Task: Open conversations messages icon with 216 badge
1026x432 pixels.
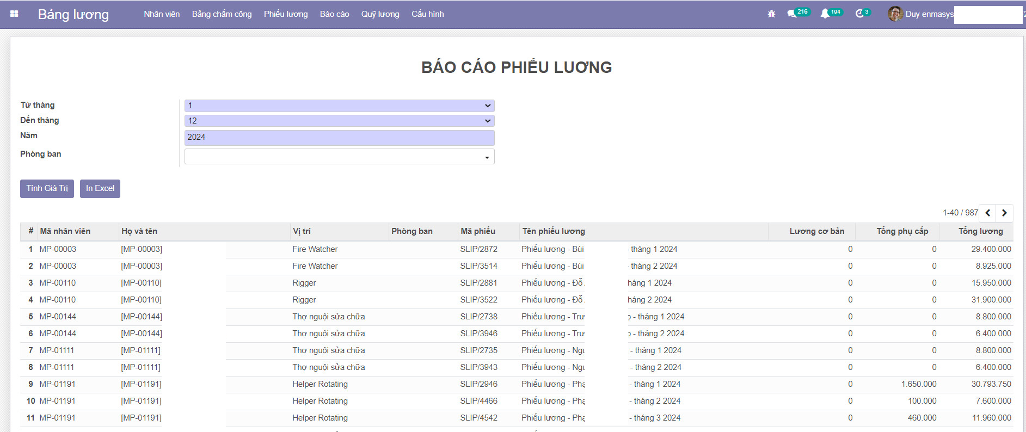Action: coord(792,14)
